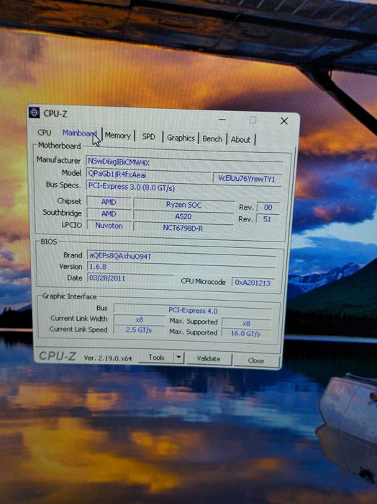
Task: Click the PCI-Express 4.0 Bus field
Action: pos(193,311)
